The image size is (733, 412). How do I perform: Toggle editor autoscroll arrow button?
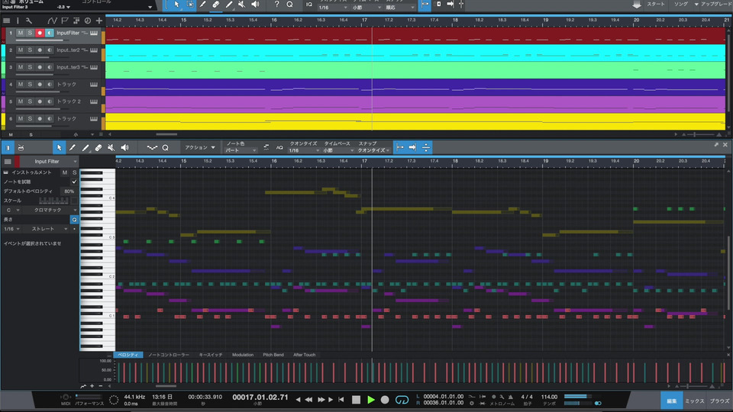pyautogui.click(x=412, y=147)
